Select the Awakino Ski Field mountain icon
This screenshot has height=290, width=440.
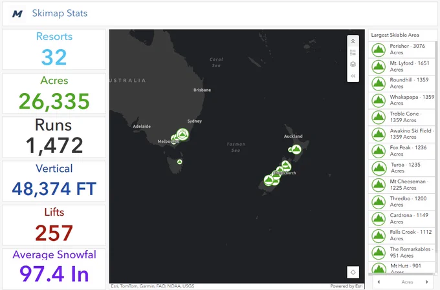tap(379, 134)
